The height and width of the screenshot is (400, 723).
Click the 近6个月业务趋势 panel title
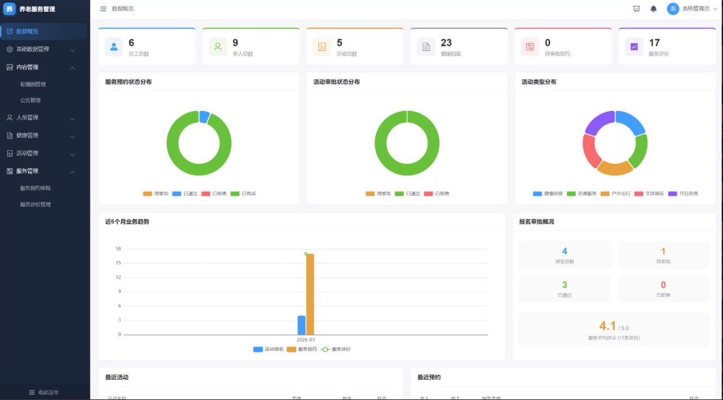click(x=127, y=221)
